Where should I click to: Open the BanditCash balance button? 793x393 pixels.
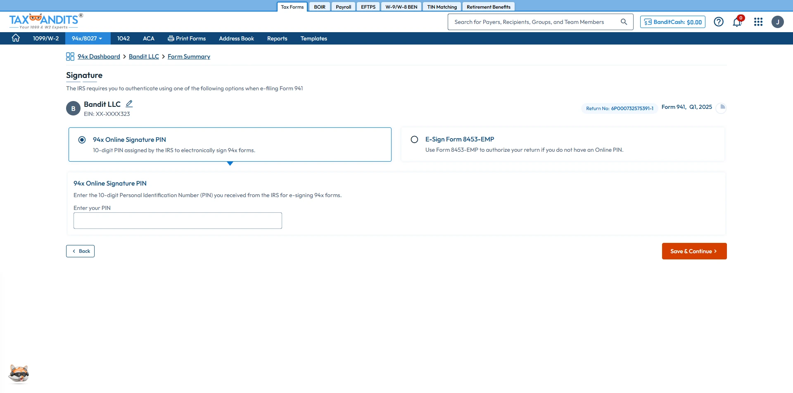[x=673, y=22]
